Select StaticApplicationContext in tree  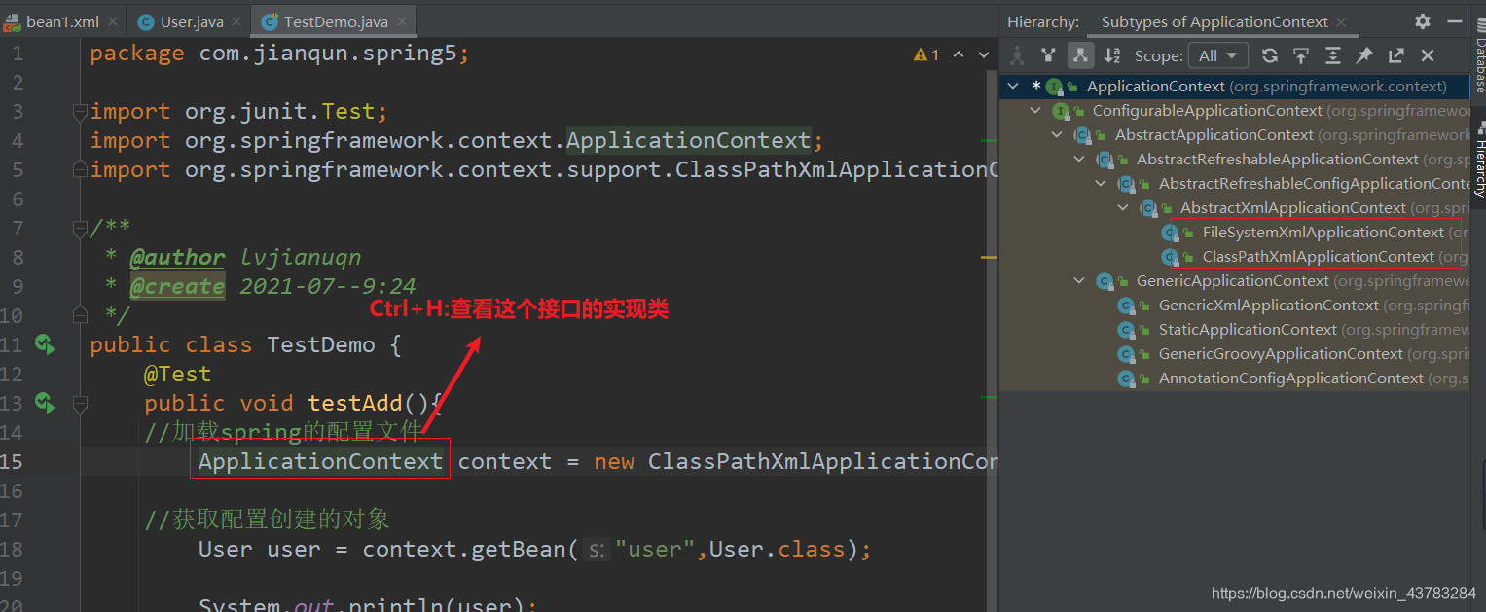tap(1234, 330)
